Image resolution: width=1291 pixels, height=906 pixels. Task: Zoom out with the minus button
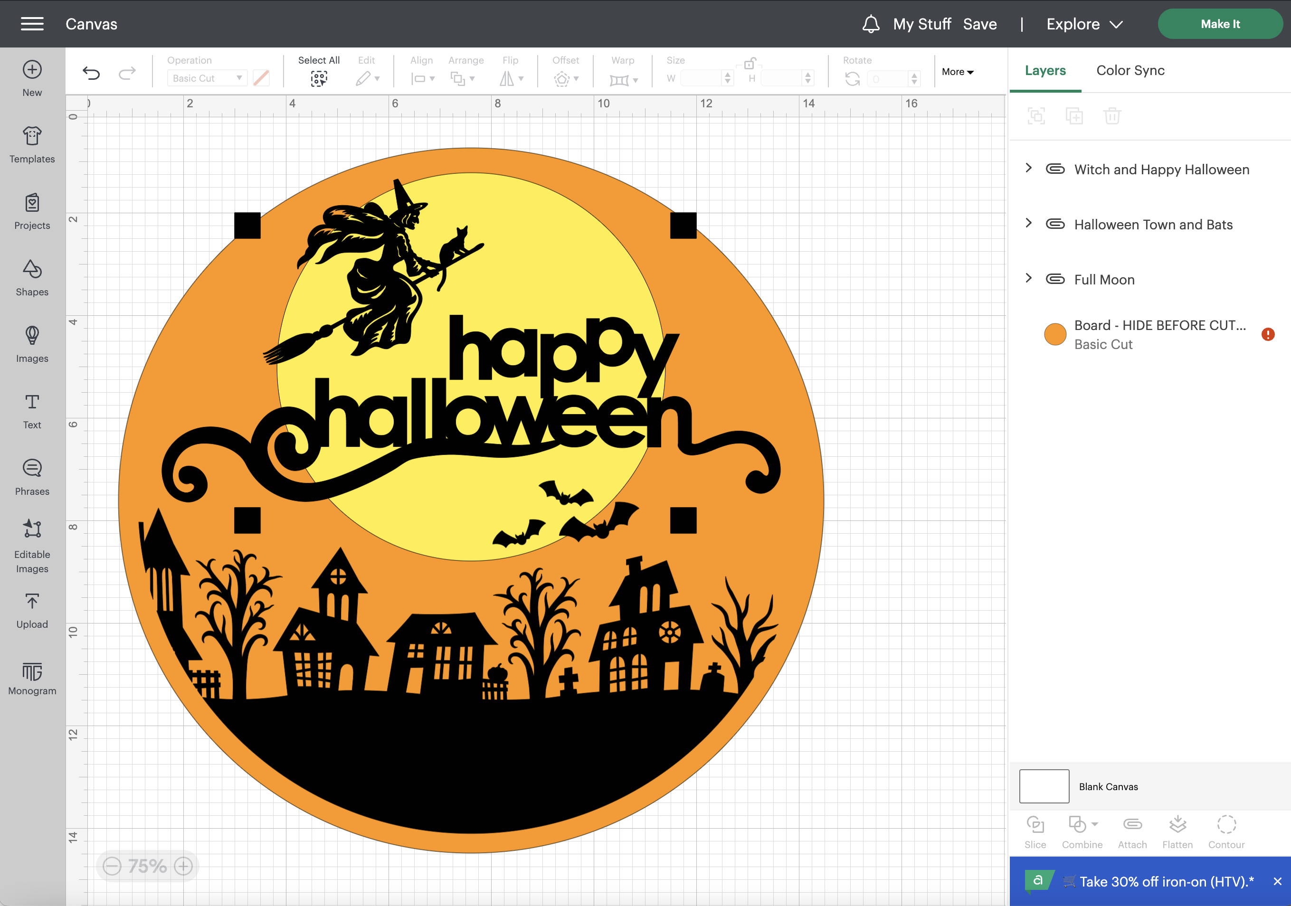pyautogui.click(x=112, y=866)
